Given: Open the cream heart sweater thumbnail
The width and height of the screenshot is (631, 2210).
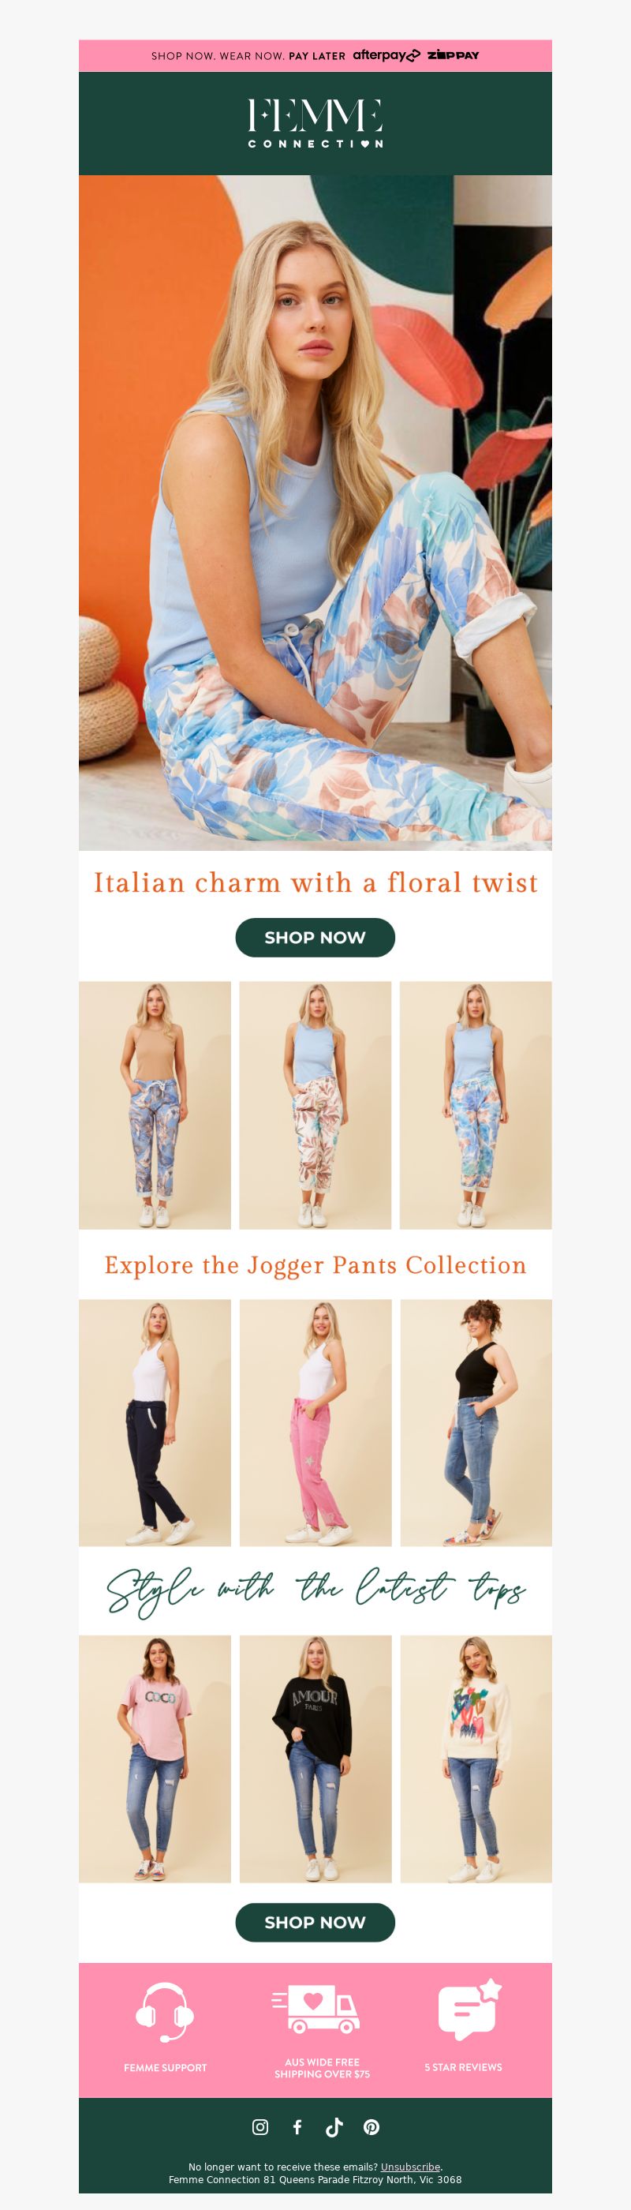Looking at the screenshot, I should coord(476,1759).
